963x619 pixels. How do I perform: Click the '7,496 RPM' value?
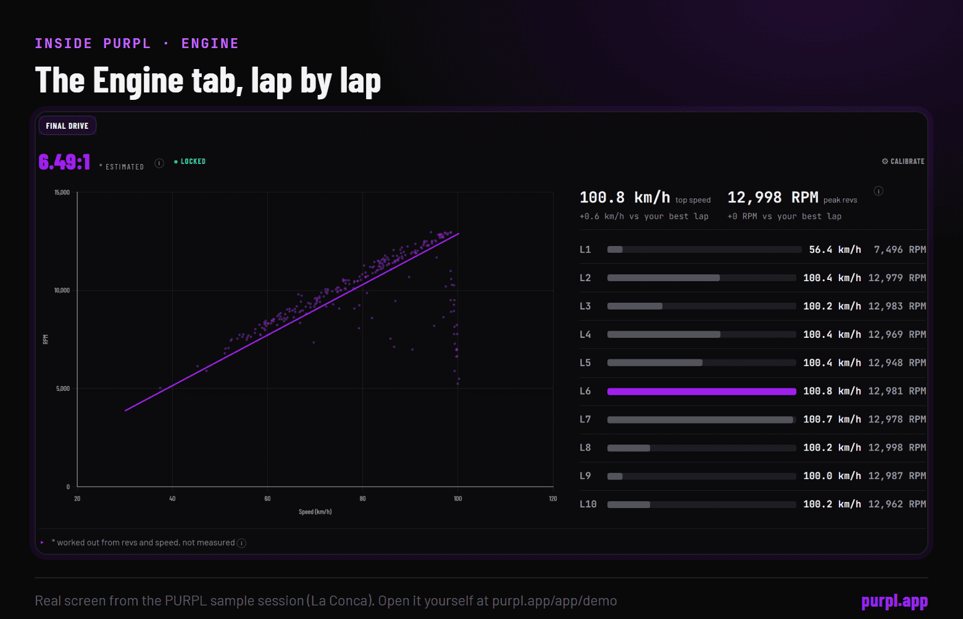click(900, 250)
